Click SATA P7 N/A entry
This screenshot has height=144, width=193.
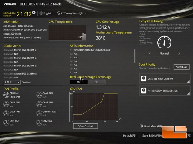(74, 72)
